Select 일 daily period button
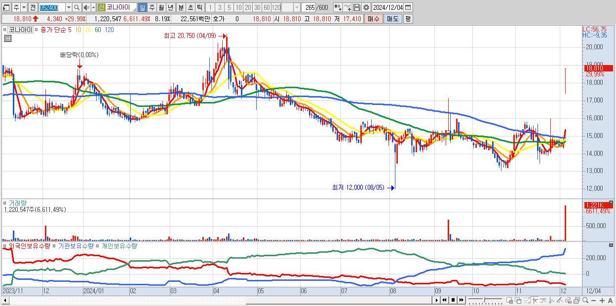This screenshot has width=616, height=306. [142, 7]
